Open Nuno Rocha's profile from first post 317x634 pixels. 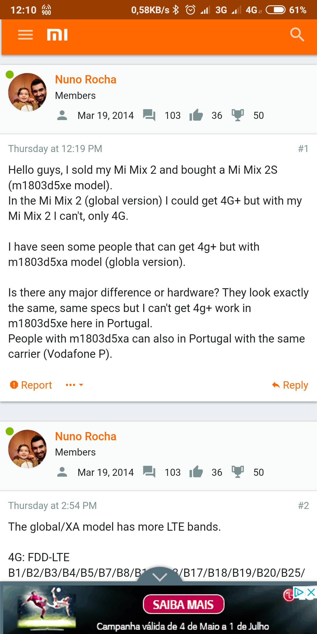point(86,80)
